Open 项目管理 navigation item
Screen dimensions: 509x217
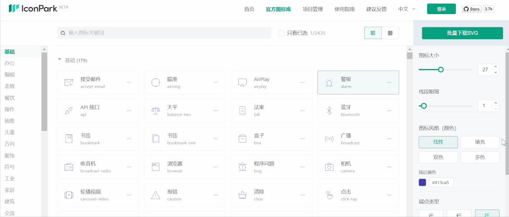[313, 9]
